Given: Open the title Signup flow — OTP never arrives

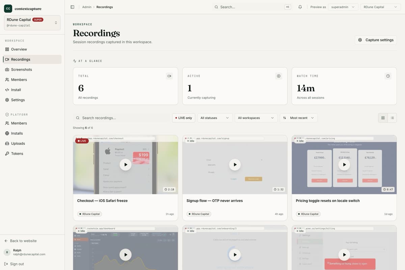Looking at the screenshot, I should (215, 200).
